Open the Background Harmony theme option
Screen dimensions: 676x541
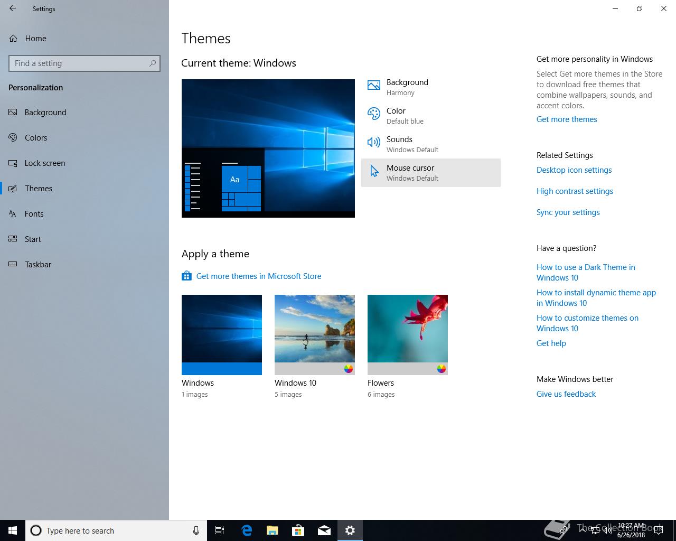(431, 87)
